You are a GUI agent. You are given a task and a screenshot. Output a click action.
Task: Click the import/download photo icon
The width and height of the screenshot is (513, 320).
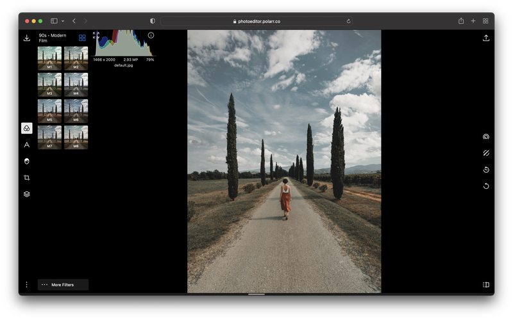click(x=27, y=38)
